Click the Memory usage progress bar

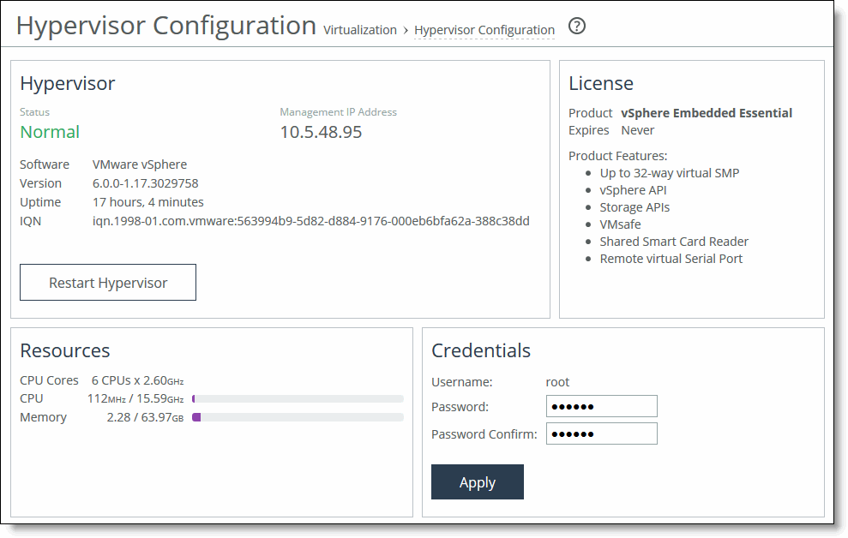click(298, 417)
